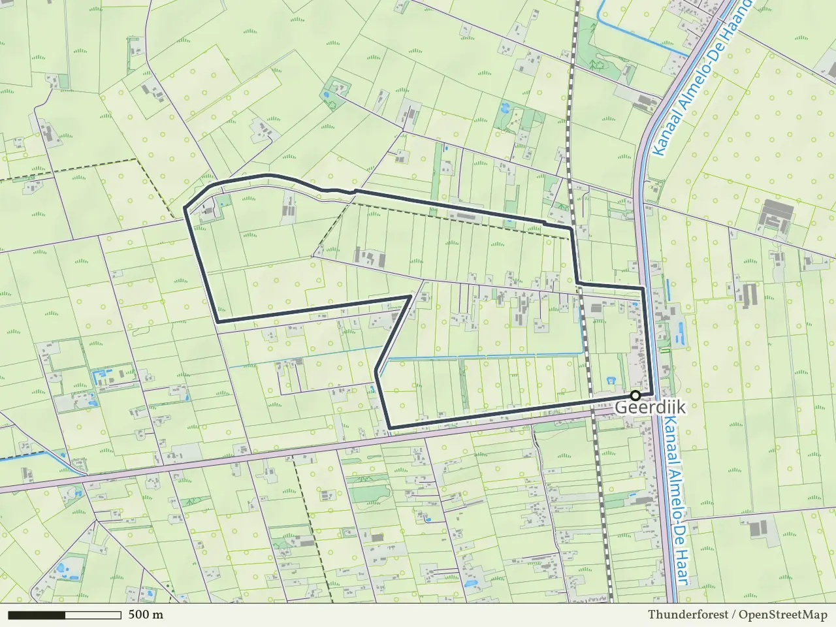Click the 500 m scale bar
836x627 pixels.
tap(65, 615)
